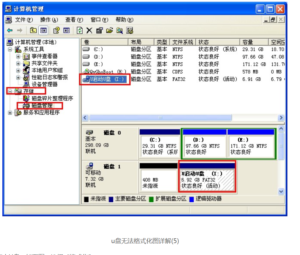Select 磁盘管理 in the tree
300x255 pixels.
pos(42,105)
